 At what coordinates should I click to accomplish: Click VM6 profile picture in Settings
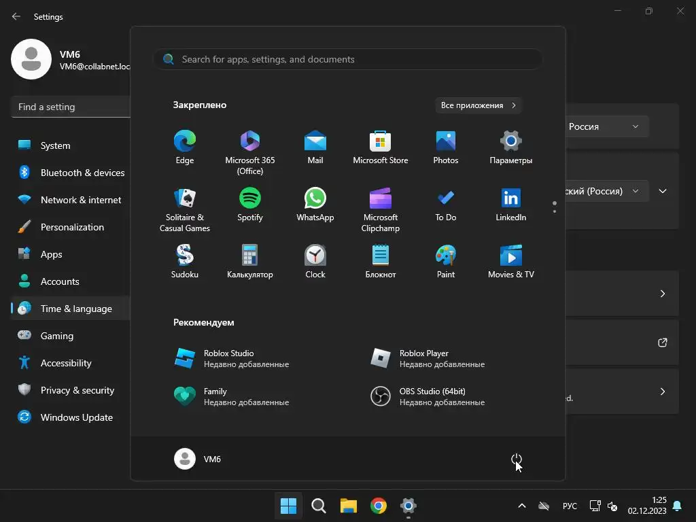click(31, 59)
